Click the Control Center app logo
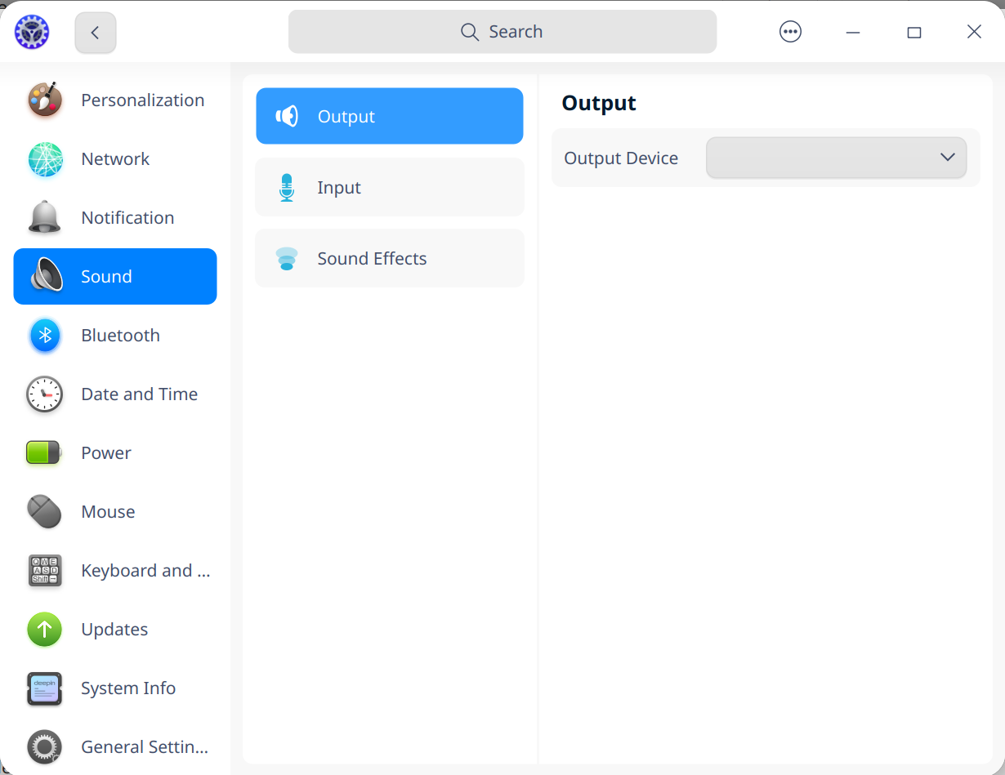This screenshot has width=1005, height=775. click(x=32, y=32)
